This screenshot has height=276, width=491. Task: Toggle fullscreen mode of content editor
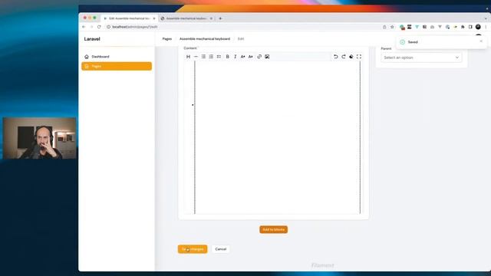click(x=359, y=57)
